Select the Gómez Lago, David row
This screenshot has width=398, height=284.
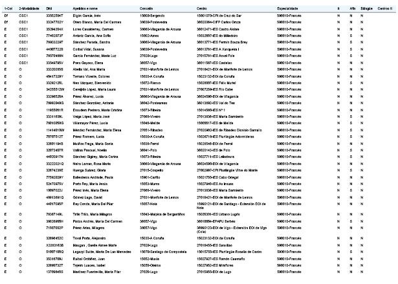tap(199, 197)
